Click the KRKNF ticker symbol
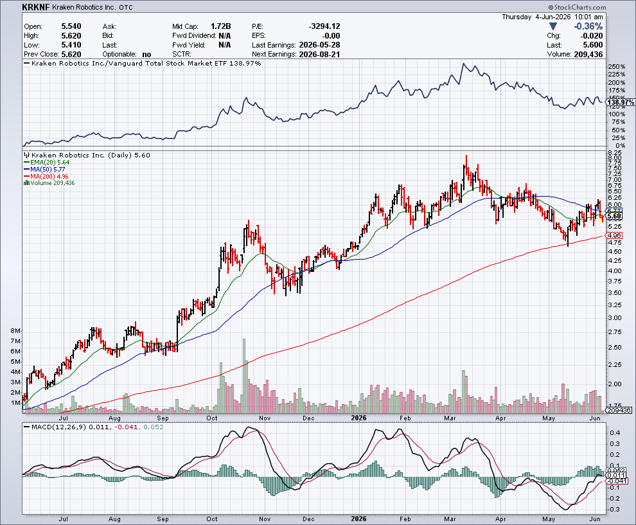636x525 pixels. coord(36,7)
